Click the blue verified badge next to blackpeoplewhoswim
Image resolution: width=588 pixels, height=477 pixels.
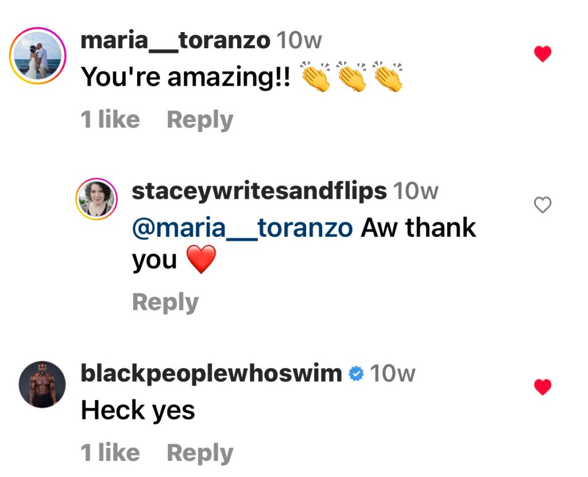(x=357, y=374)
